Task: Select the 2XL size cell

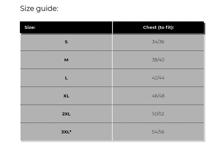Action: coord(66,114)
